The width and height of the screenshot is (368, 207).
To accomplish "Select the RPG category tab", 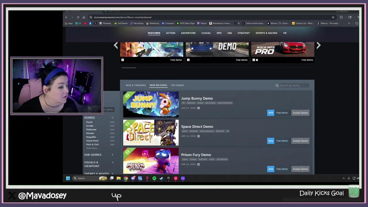I will [219, 33].
